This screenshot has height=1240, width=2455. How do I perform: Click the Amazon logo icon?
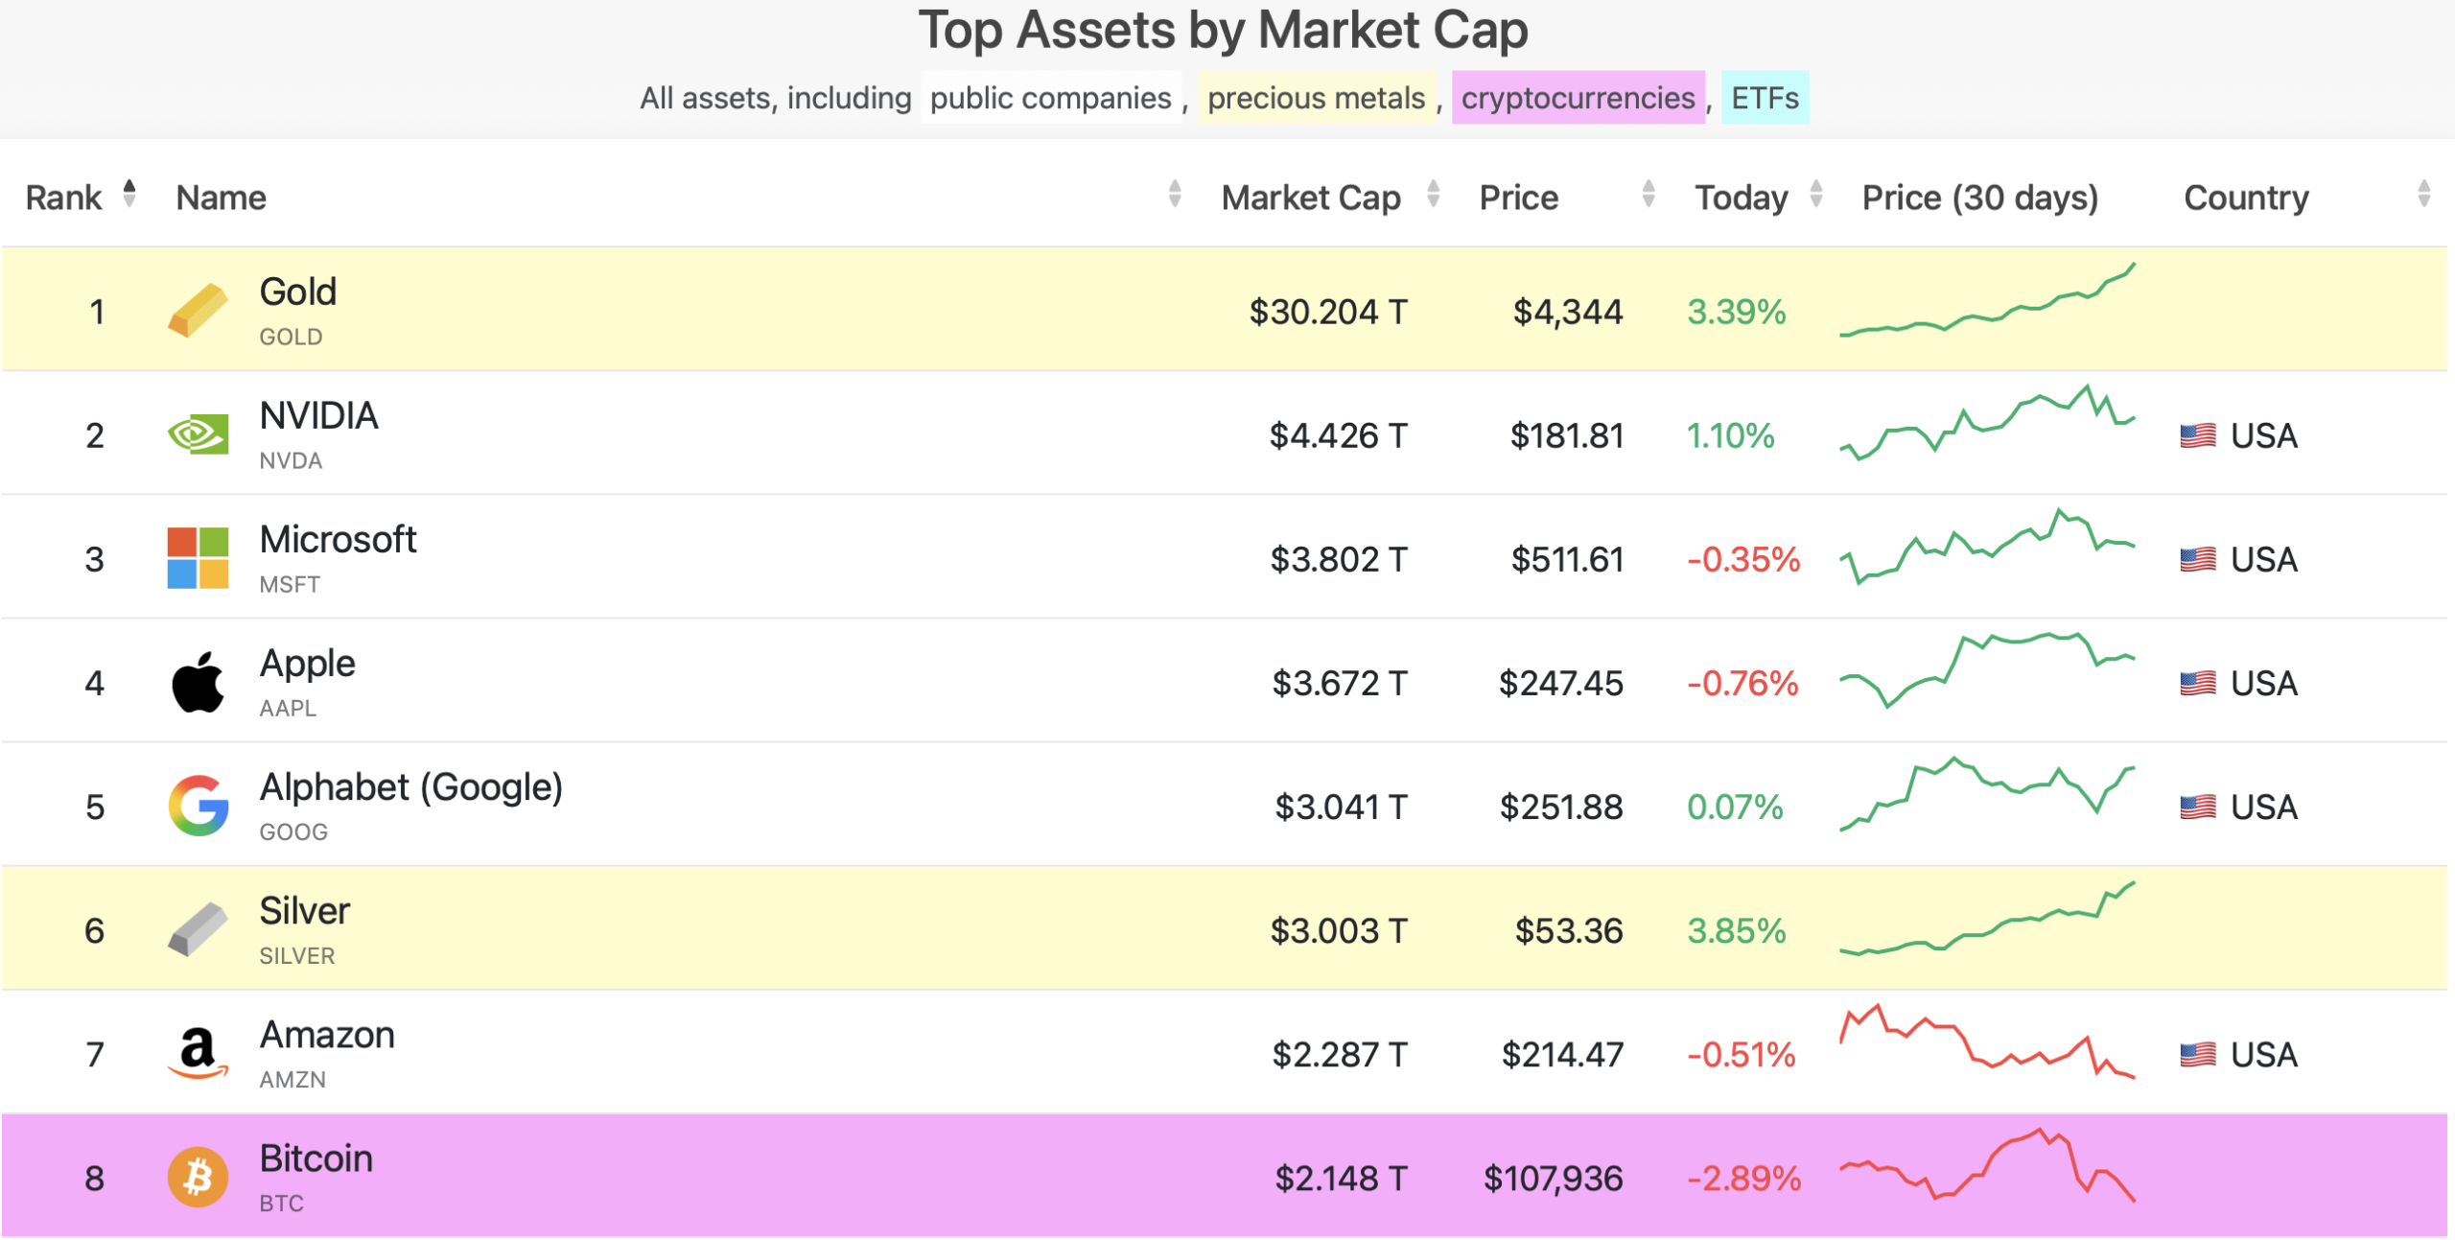click(x=198, y=1053)
